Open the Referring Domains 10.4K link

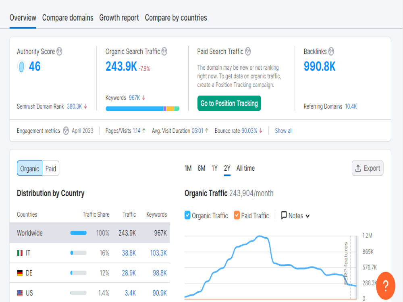tap(351, 106)
